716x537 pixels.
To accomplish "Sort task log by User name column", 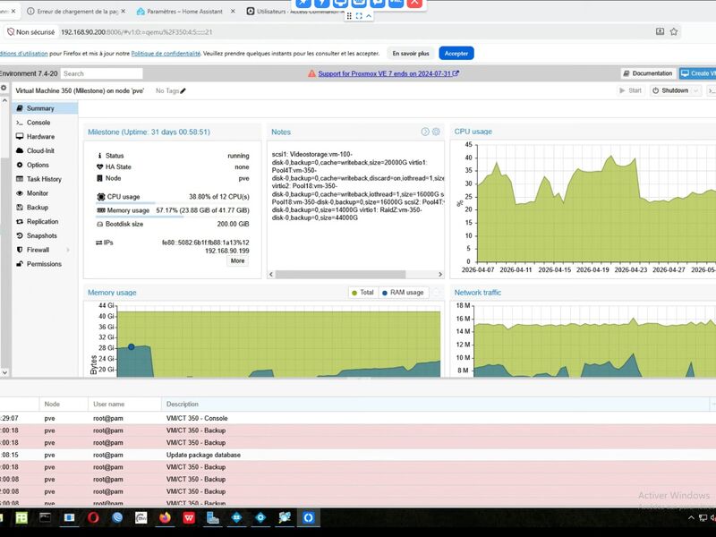I will [124, 405].
